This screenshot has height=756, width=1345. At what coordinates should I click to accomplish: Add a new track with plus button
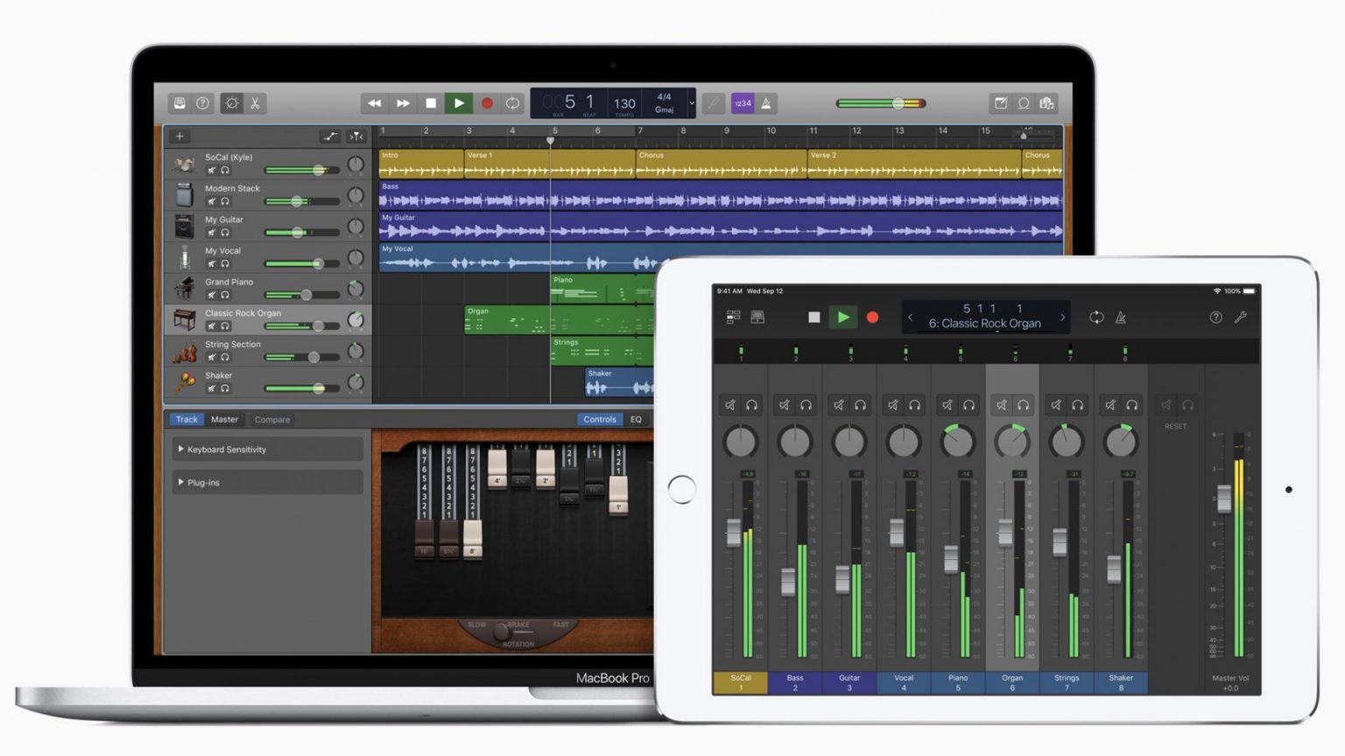coord(180,136)
